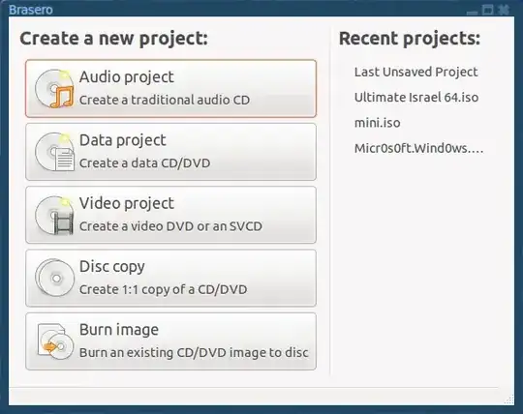Open recent project mini.iso
The width and height of the screenshot is (523, 414).
[x=378, y=123]
